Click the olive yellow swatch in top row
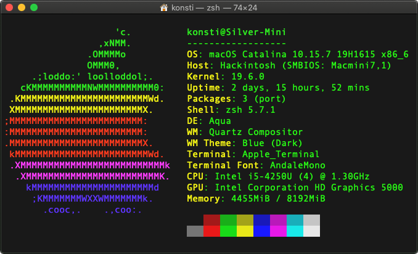Image resolution: width=418 pixels, height=254 pixels. [x=245, y=220]
